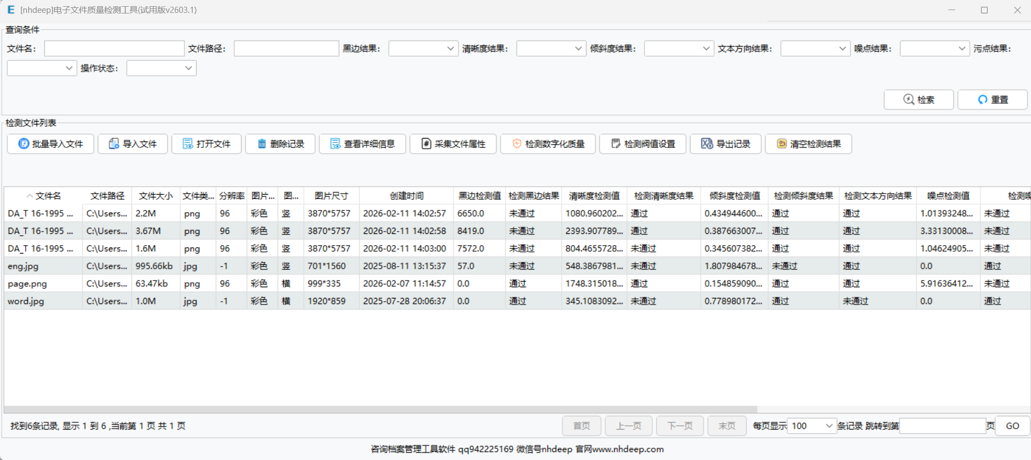Click the 文件路径 column header
The image size is (1031, 460).
(x=107, y=196)
